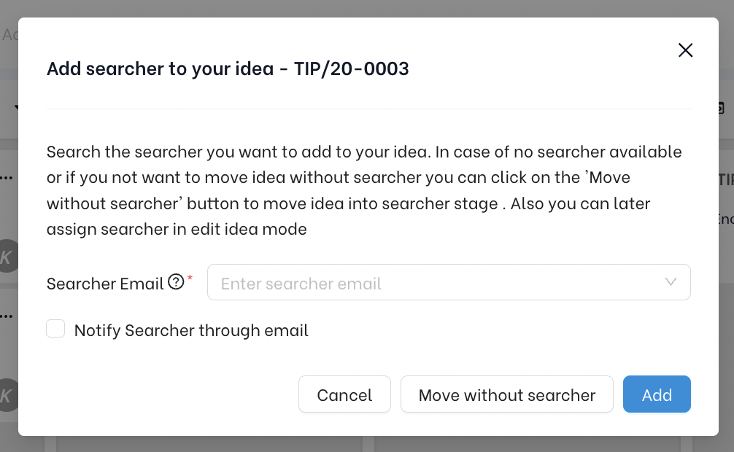Open the upper ellipsis menu at left edge
The width and height of the screenshot is (734, 452).
pos(7,178)
